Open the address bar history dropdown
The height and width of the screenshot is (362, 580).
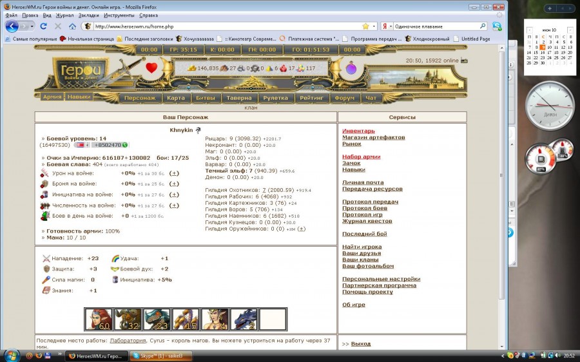(x=374, y=26)
